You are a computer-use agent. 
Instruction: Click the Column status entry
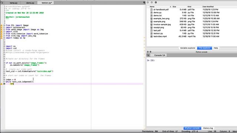[x=225, y=132]
